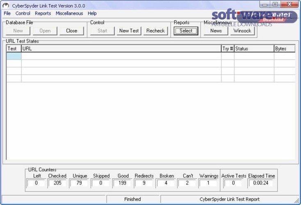The width and height of the screenshot is (301, 205).
Task: Click the Good counter value 199
Action: tap(122, 183)
